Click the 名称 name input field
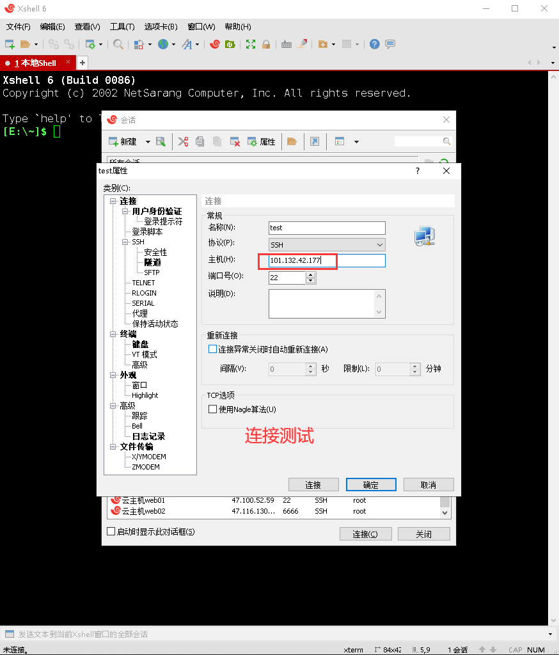559x655 pixels. click(327, 228)
